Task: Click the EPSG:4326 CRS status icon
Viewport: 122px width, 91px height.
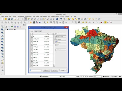Action: (114, 76)
